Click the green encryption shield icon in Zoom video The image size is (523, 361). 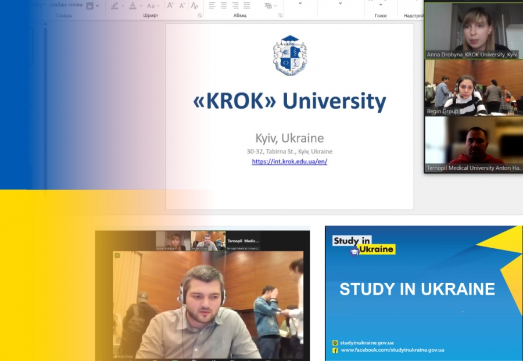pyautogui.click(x=117, y=256)
